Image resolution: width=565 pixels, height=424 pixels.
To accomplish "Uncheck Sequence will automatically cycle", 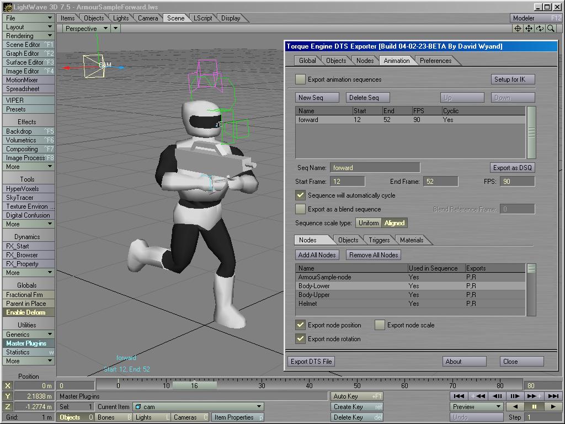I will click(300, 195).
